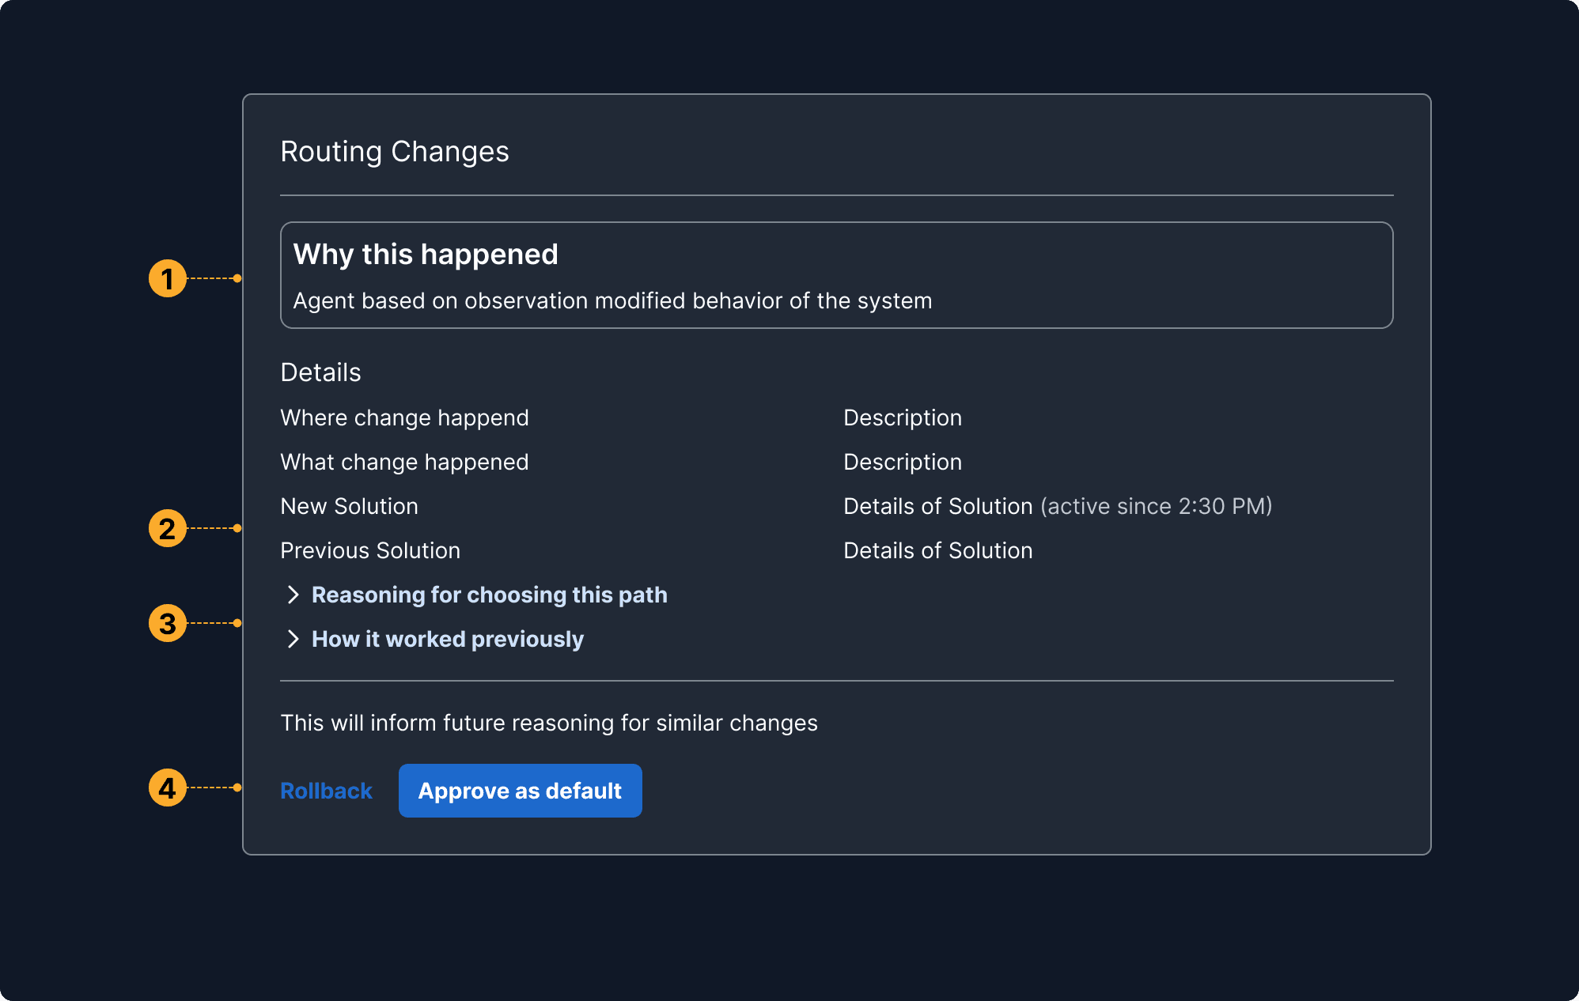Viewport: 1579px width, 1001px height.
Task: Select the Why this happened heading
Action: click(x=426, y=255)
